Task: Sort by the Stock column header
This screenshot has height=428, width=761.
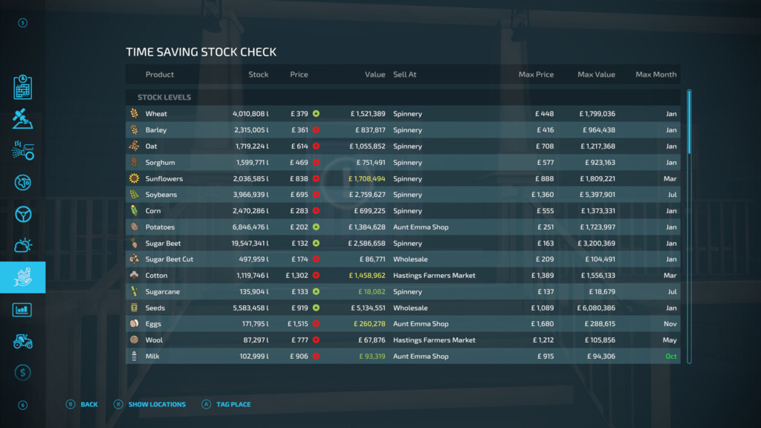Action: tap(259, 74)
